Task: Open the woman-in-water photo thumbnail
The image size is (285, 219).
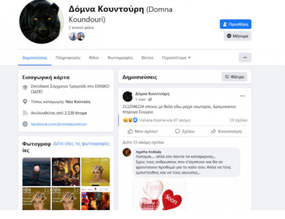Action: [x=36, y=172]
